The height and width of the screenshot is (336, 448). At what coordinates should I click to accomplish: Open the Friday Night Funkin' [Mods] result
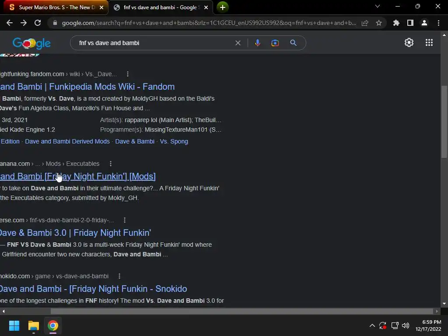[x=78, y=176]
